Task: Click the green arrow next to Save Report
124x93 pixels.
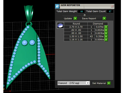Action: click(x=104, y=18)
